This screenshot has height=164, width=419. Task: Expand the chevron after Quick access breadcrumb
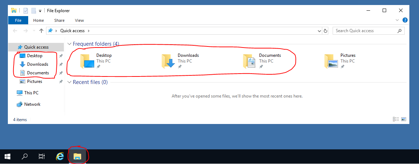point(89,31)
